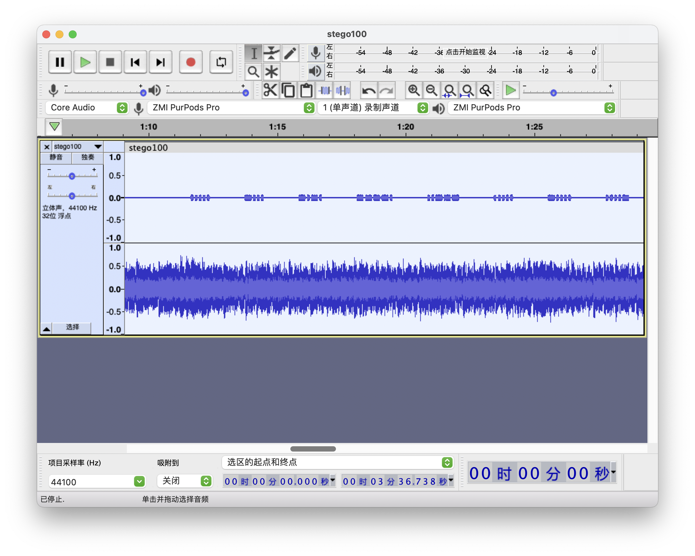The height and width of the screenshot is (556, 695).
Task: Open the 选区的起点和终点 selection mode dropdown
Action: tap(338, 462)
